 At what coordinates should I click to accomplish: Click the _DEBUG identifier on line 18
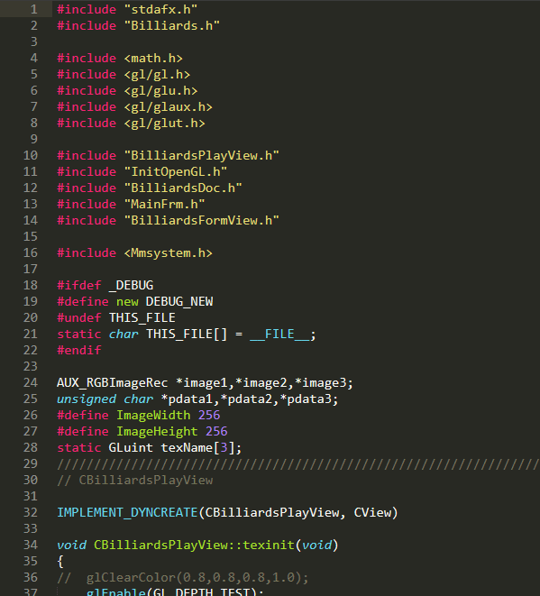pyautogui.click(x=131, y=286)
